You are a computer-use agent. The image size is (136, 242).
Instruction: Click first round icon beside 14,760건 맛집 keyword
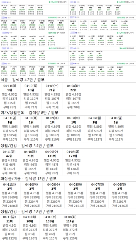[10, 33]
